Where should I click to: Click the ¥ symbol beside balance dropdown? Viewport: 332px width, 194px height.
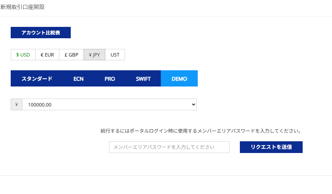(x=17, y=104)
